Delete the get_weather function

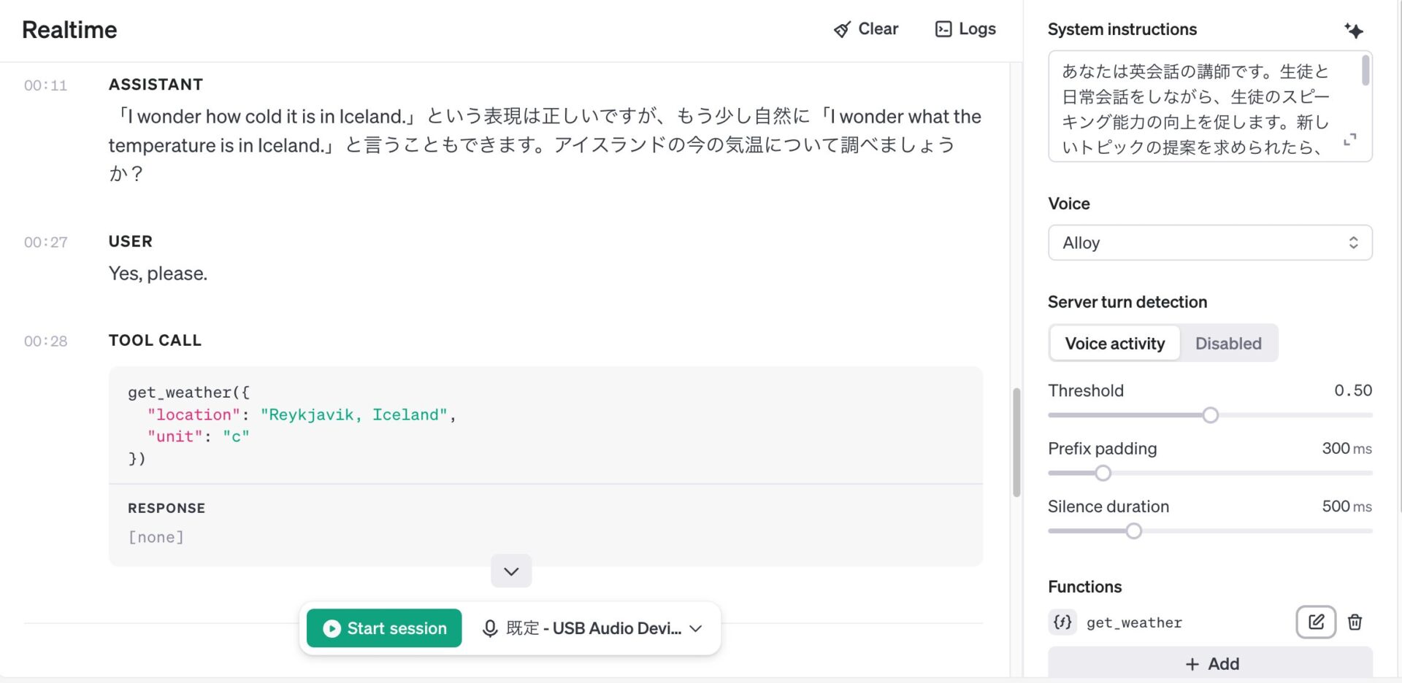point(1355,622)
